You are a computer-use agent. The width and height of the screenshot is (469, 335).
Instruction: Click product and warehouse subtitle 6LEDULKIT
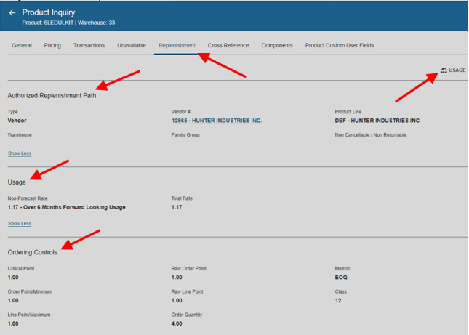[68, 23]
